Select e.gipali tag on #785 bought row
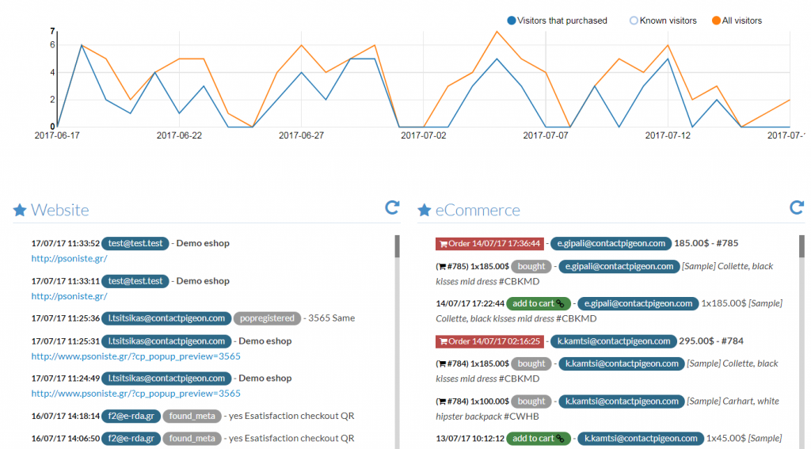This screenshot has width=811, height=449. [x=619, y=266]
